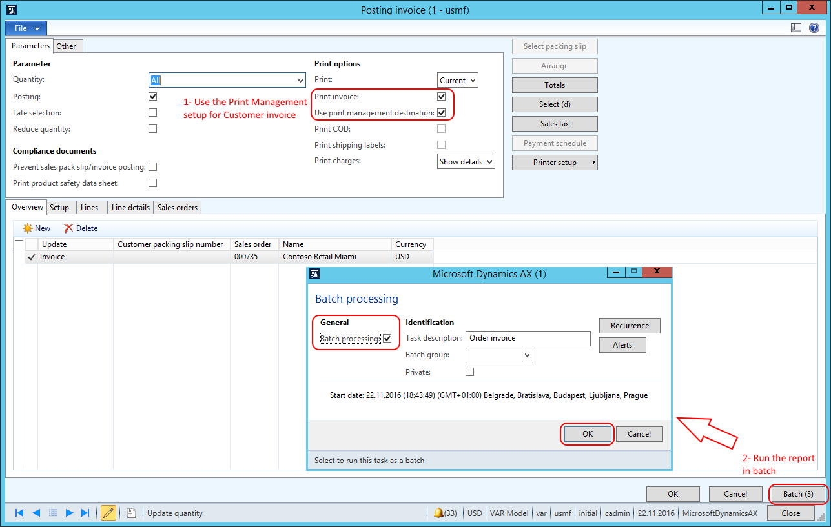Click the Totals button
Viewport: 831px width, 527px height.
(555, 85)
